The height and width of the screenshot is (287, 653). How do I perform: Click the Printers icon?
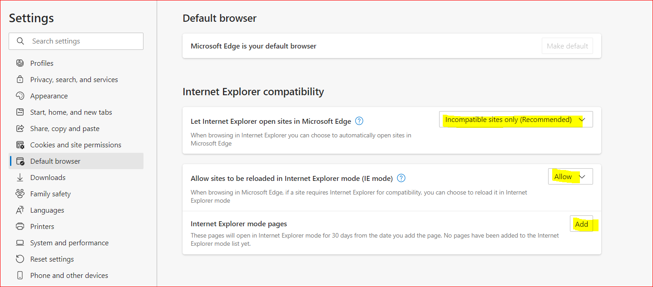coord(20,226)
